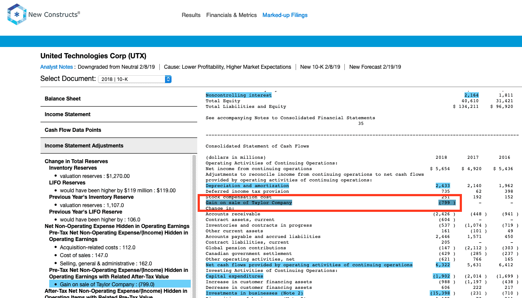Select would have been higher by : 106.0

point(100,220)
